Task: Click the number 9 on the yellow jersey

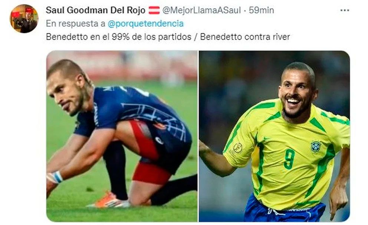Action: (x=289, y=159)
